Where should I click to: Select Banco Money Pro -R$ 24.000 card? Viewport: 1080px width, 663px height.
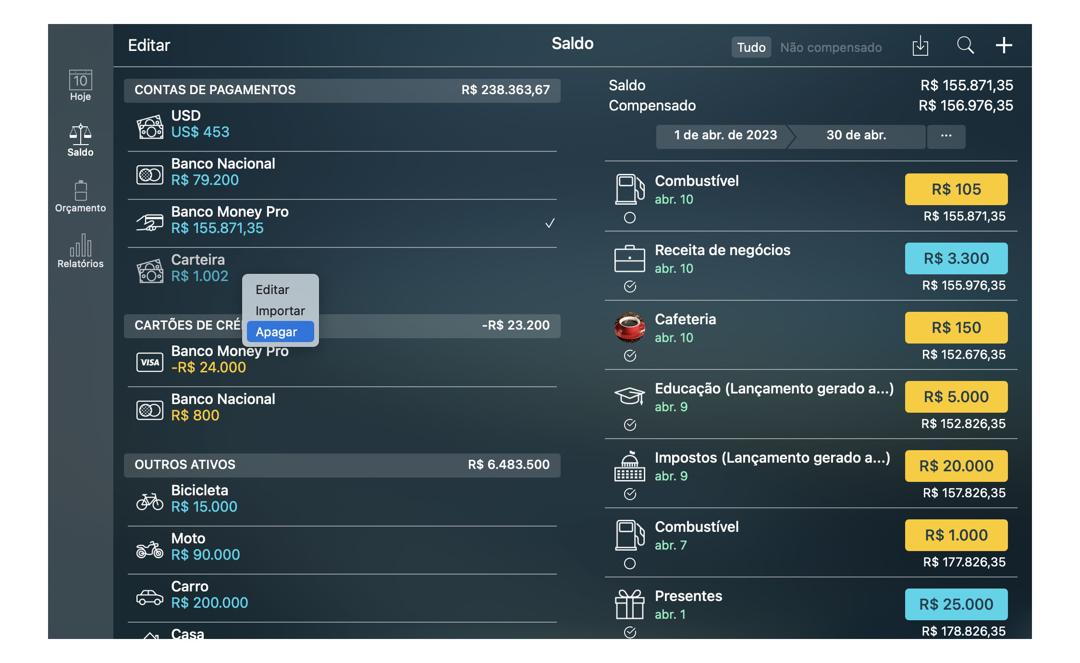pos(342,363)
